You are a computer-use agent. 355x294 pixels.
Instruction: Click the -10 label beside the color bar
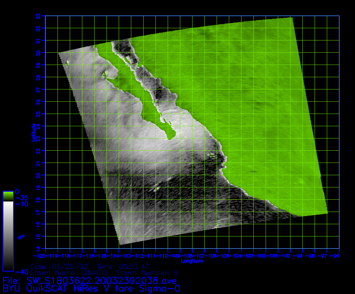[21, 204]
